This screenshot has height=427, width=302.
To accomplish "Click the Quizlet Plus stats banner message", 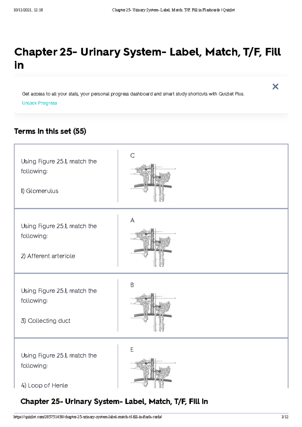I will [133, 94].
